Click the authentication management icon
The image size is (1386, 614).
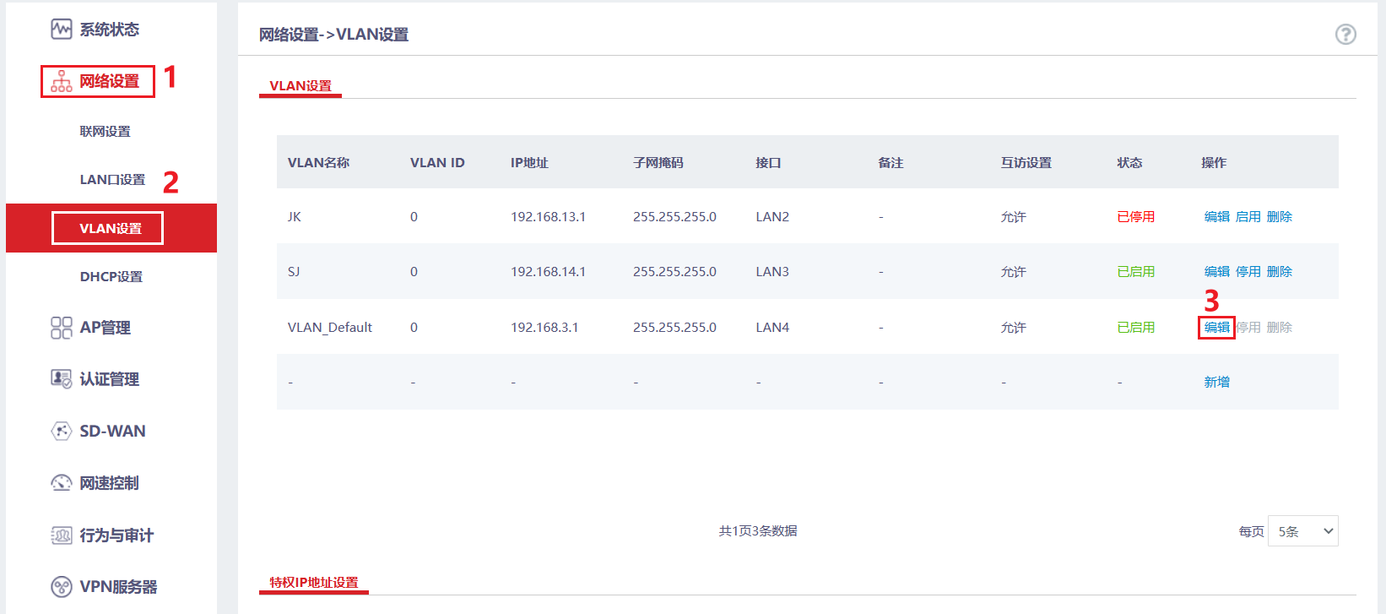(x=62, y=379)
